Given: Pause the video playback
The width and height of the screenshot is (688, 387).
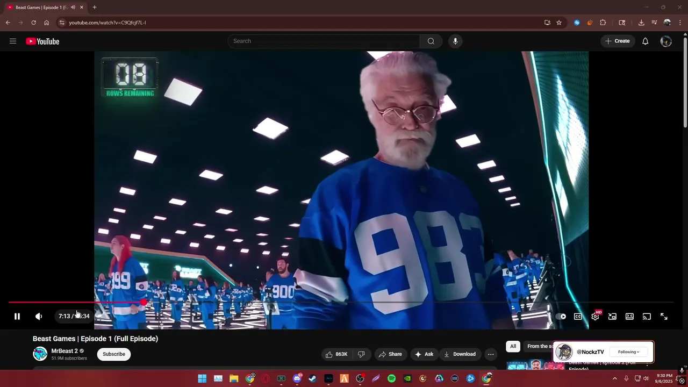Looking at the screenshot, I should click(17, 317).
